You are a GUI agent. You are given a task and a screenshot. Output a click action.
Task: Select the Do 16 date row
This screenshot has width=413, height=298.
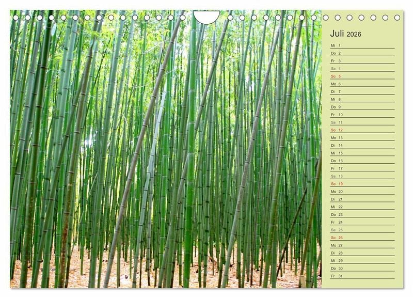[362, 161]
